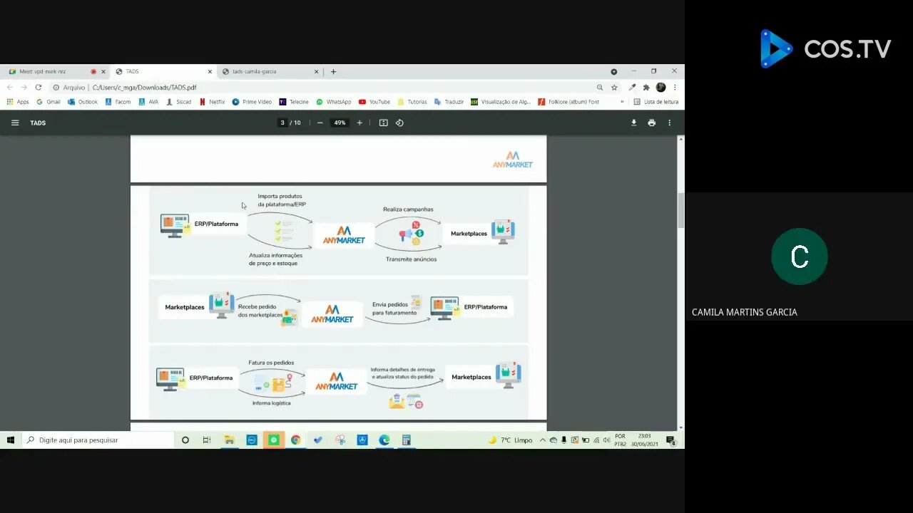Open the Siscad bookmark
This screenshot has height=513, width=913.
coord(179,102)
